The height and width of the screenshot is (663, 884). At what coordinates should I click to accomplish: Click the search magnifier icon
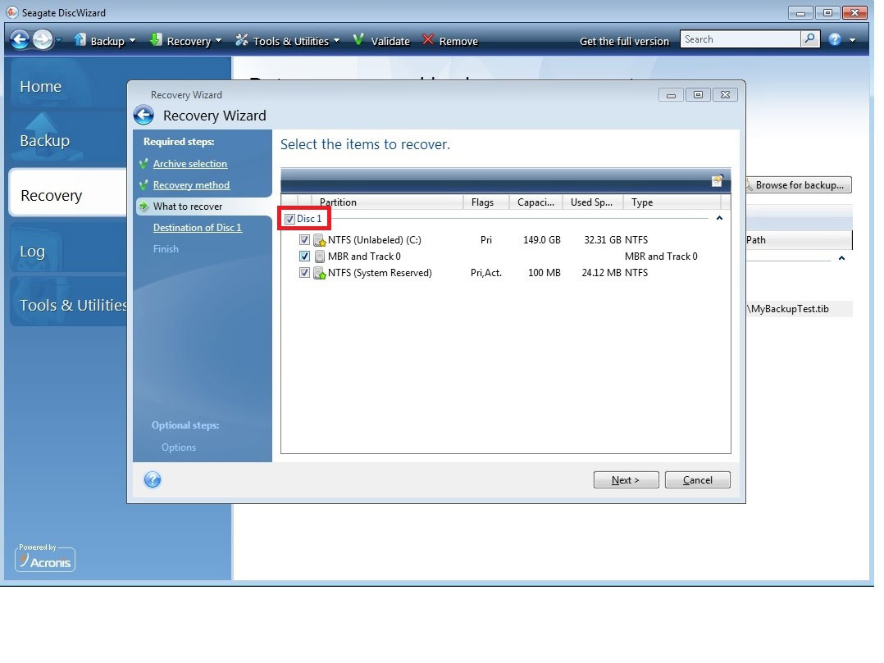(810, 39)
